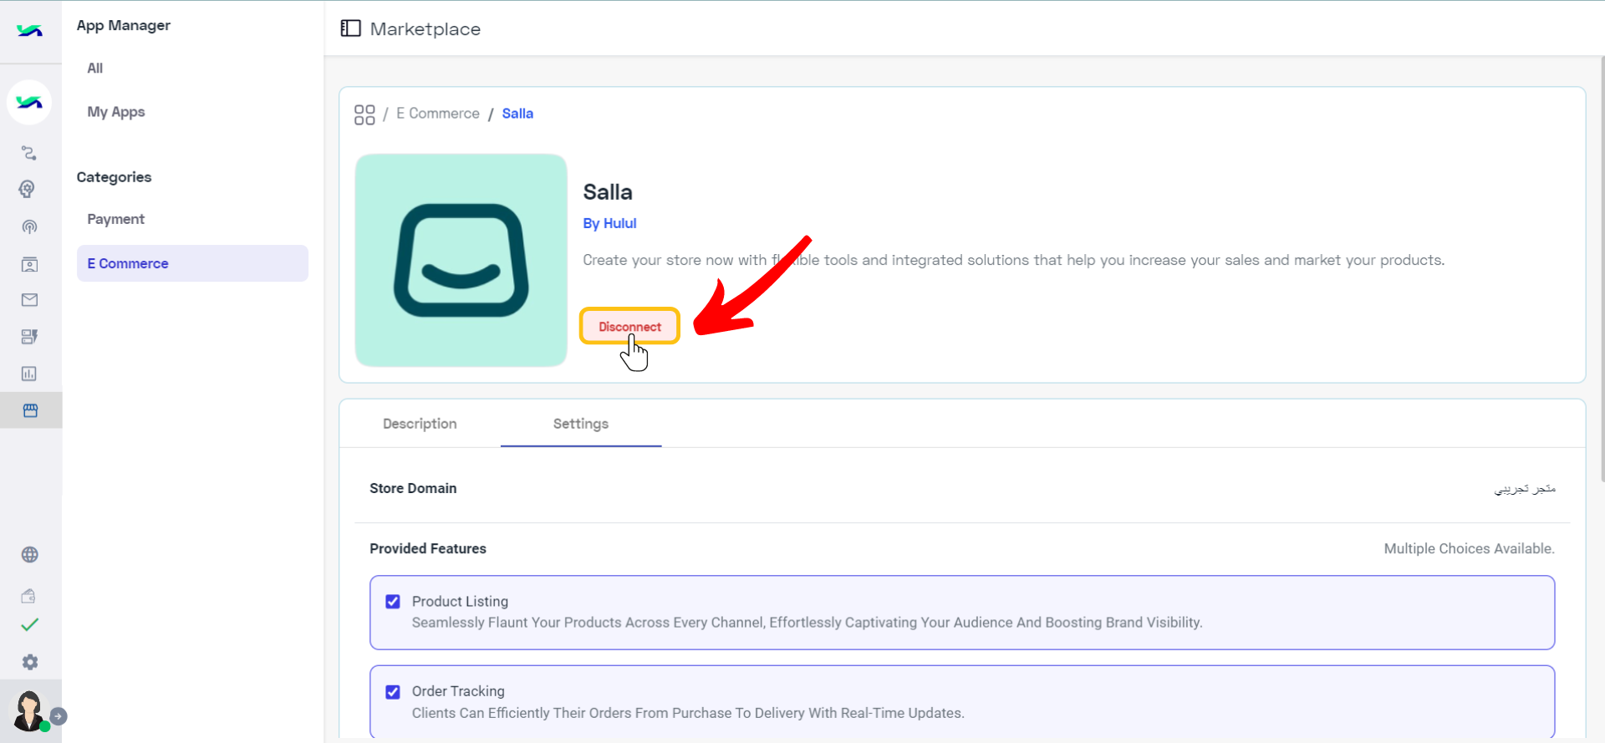Viewport: 1605px width, 743px height.
Task: Click the Disconnect button
Action: (629, 326)
